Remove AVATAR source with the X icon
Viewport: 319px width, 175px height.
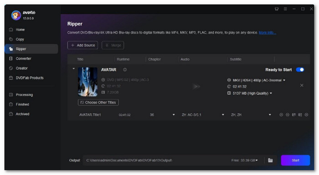tap(302, 85)
